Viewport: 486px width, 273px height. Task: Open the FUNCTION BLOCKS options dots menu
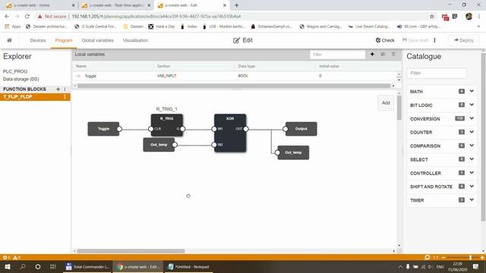(x=65, y=89)
